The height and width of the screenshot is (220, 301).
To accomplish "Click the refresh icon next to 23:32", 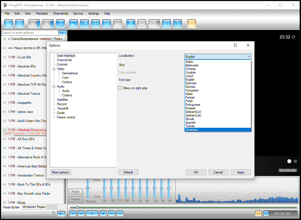I will click(x=294, y=37).
